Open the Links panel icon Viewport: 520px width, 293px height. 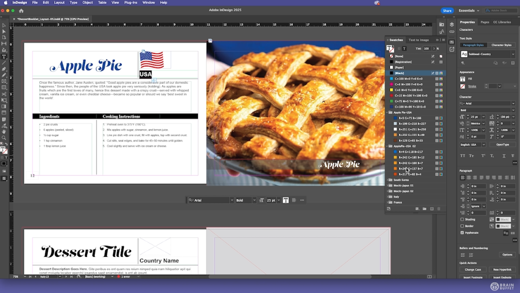click(x=452, y=32)
